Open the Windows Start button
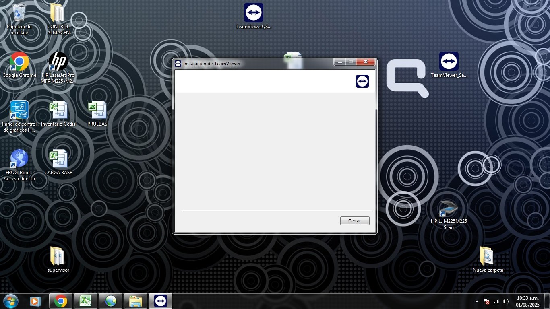 [11, 301]
